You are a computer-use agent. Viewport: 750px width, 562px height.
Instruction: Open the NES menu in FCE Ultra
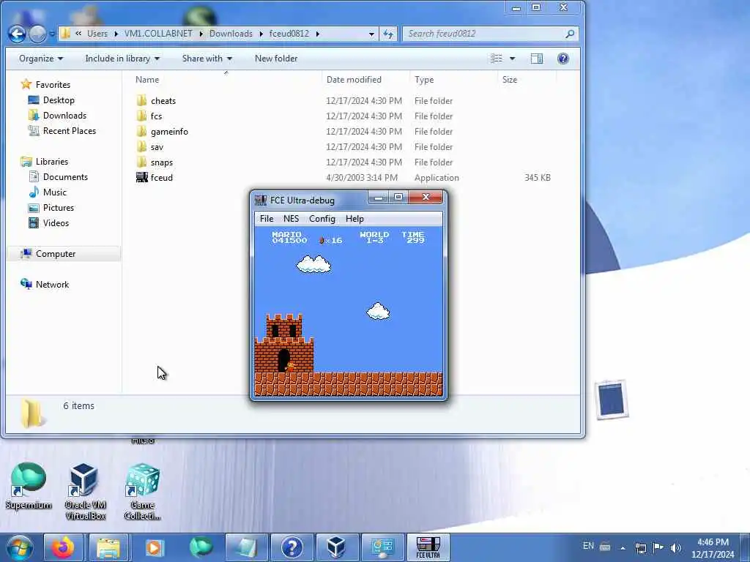coord(291,218)
